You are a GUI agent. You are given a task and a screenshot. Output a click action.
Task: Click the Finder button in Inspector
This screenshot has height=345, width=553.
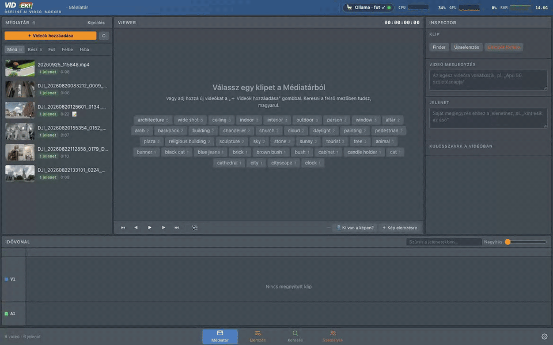click(x=439, y=47)
